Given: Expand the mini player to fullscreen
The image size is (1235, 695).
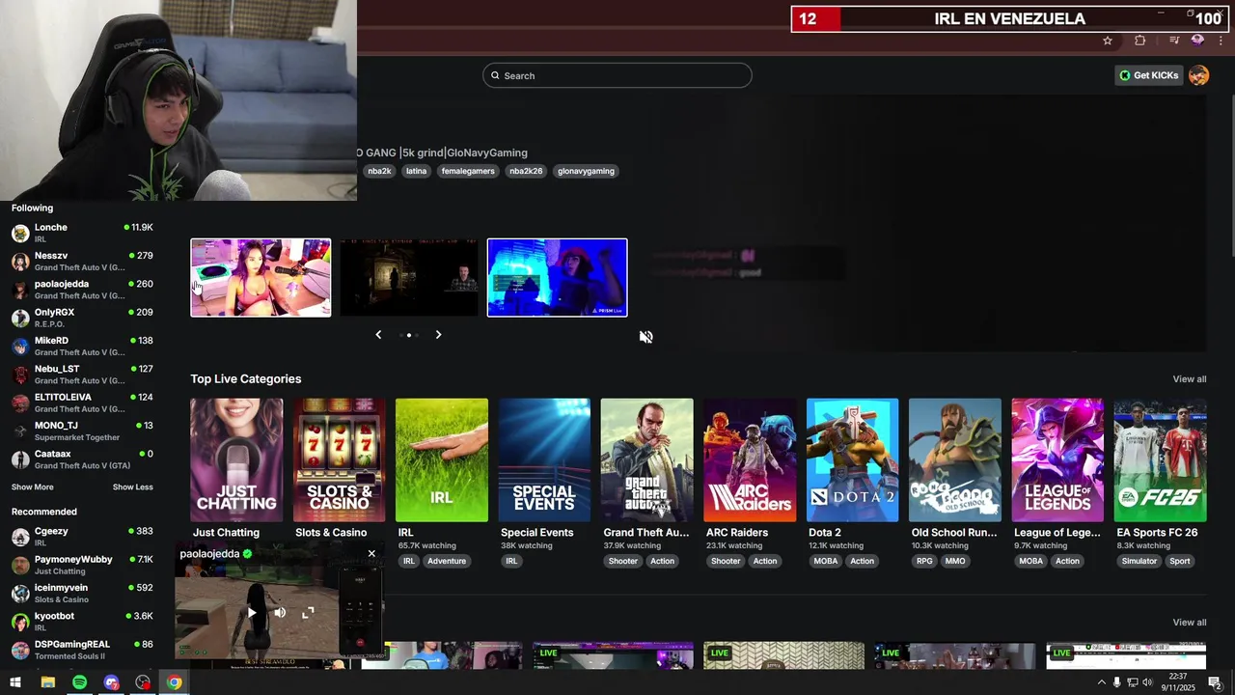Looking at the screenshot, I should [x=308, y=613].
